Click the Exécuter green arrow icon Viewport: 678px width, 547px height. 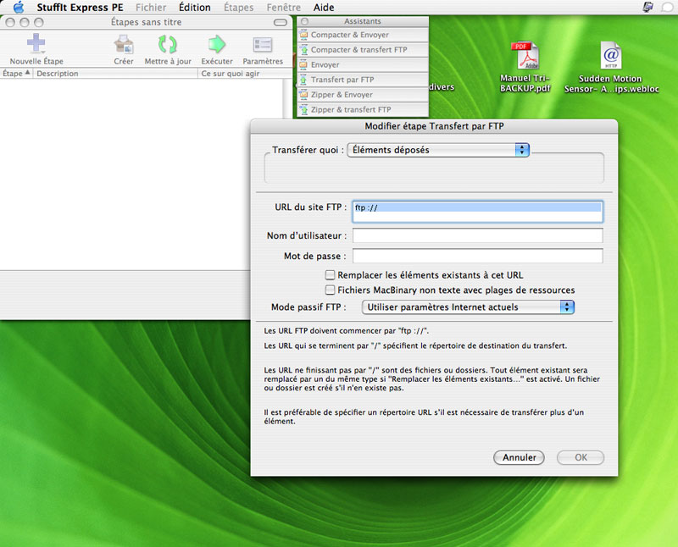pos(217,44)
